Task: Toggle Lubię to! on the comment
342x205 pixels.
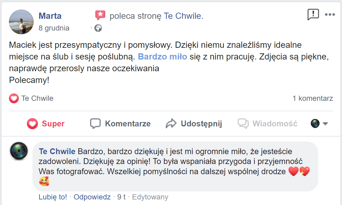Action: [53, 197]
